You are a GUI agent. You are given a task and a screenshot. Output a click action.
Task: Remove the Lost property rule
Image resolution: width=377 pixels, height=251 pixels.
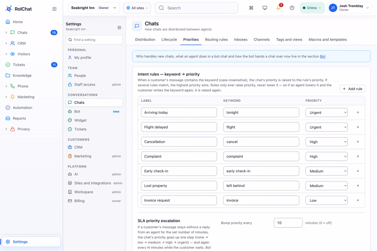coord(358,186)
